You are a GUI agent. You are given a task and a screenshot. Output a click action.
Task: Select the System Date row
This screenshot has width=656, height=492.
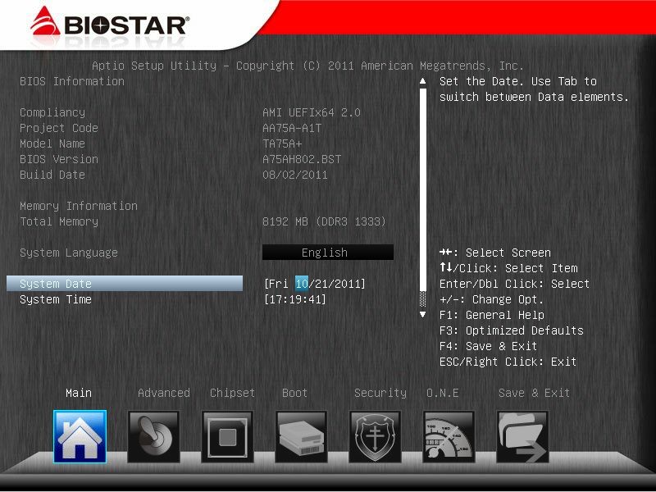point(125,283)
